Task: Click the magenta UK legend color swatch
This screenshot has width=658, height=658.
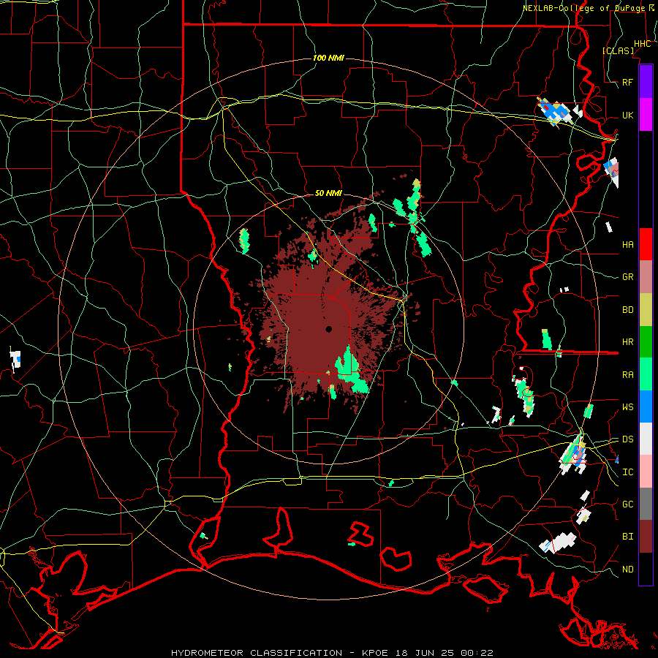Action: [x=646, y=115]
